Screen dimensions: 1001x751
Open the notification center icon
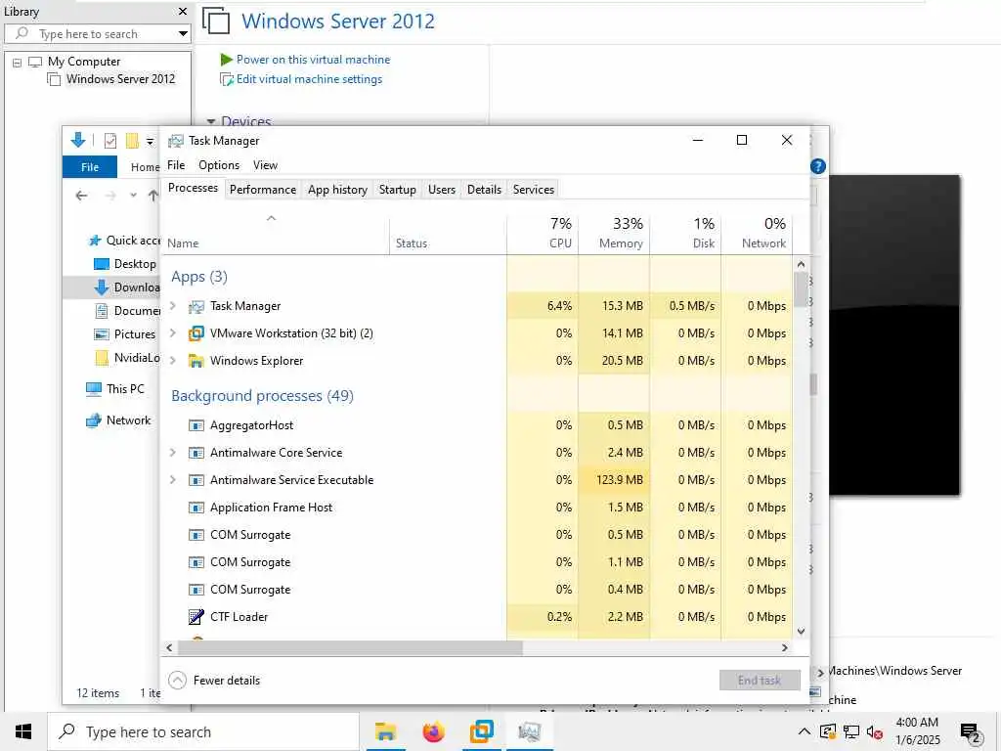[970, 732]
